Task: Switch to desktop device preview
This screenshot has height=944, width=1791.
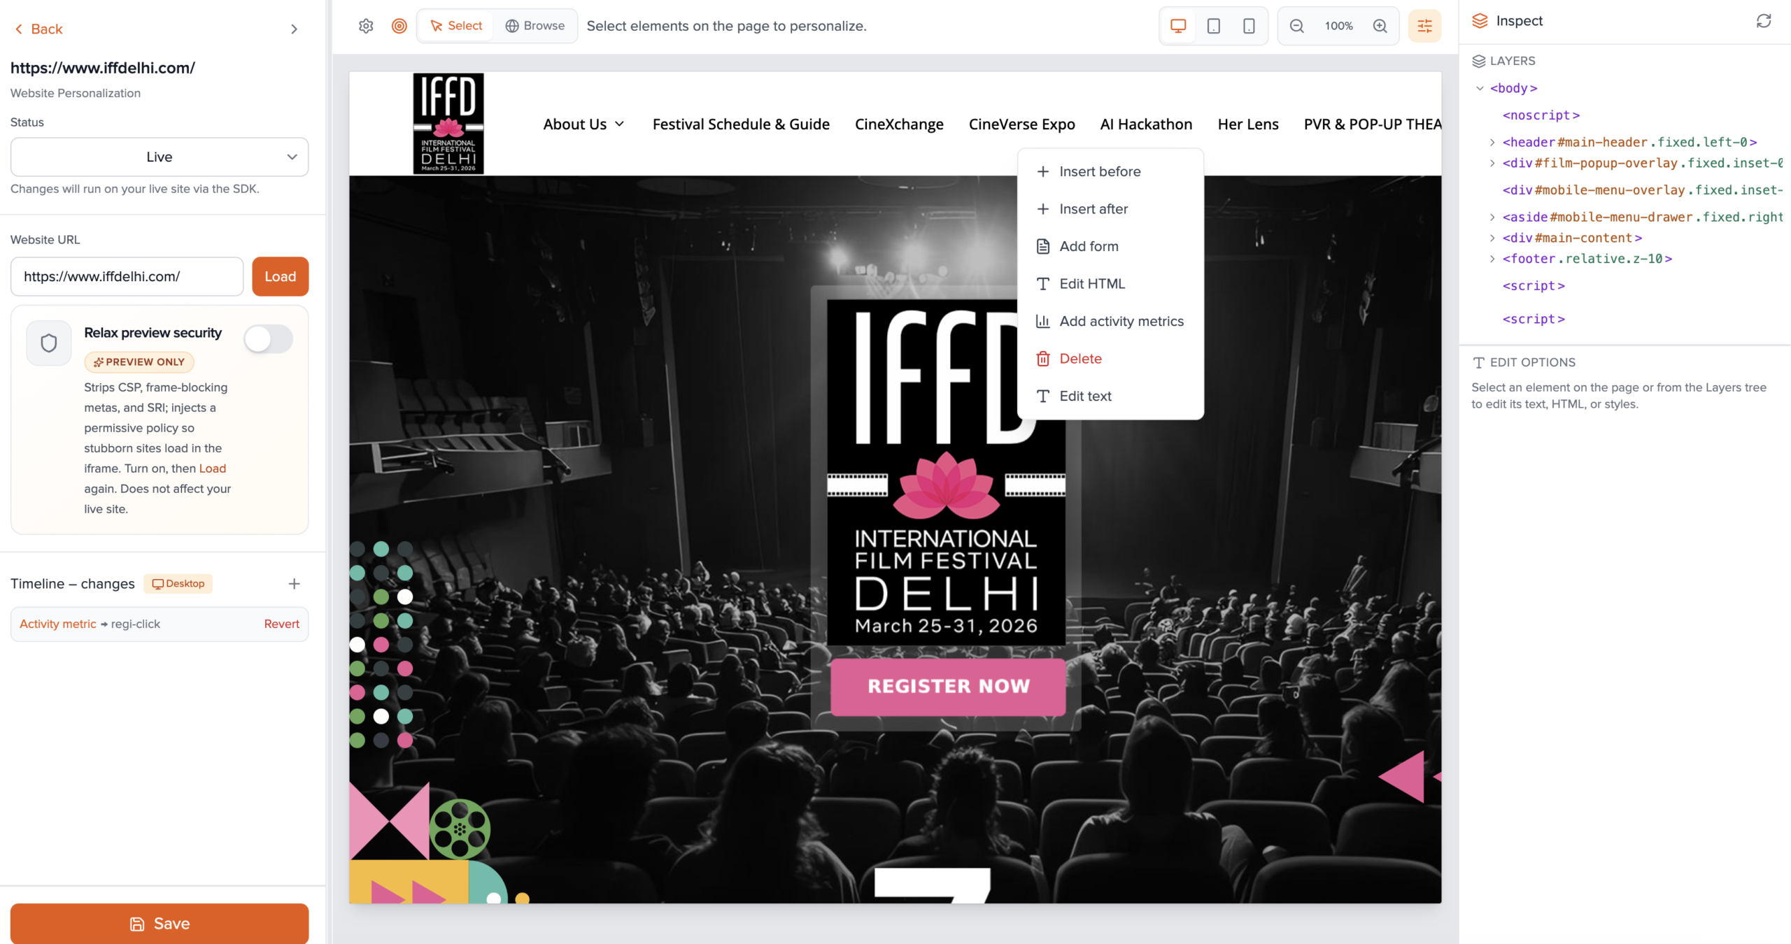Action: (1178, 26)
